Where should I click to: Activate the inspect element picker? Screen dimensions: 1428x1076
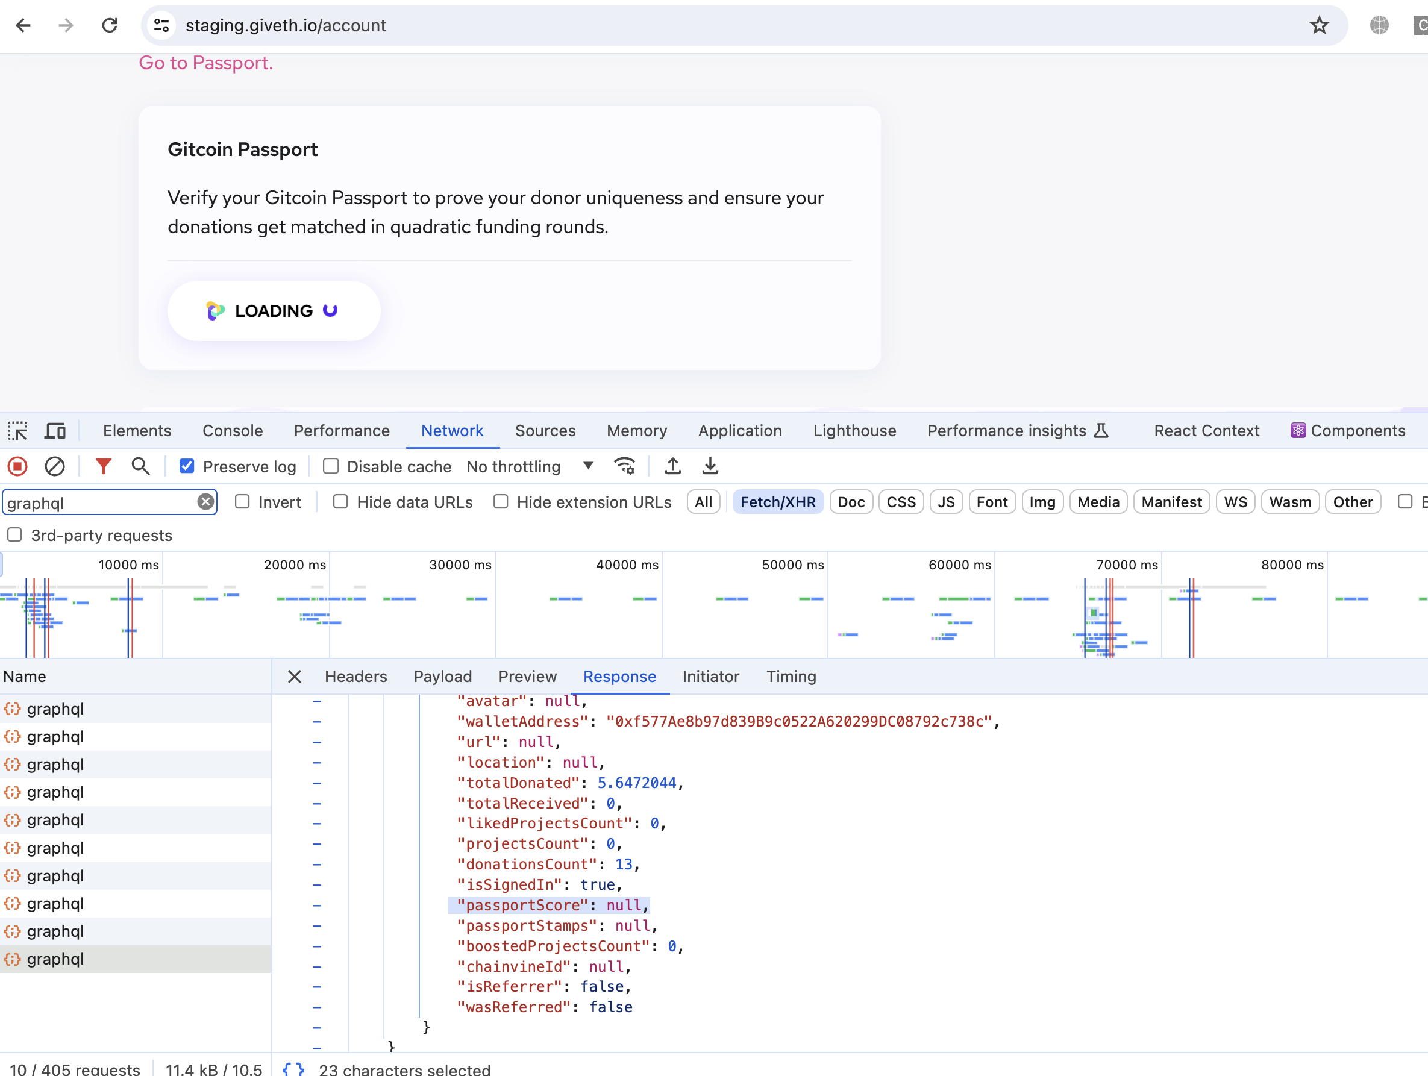(17, 431)
